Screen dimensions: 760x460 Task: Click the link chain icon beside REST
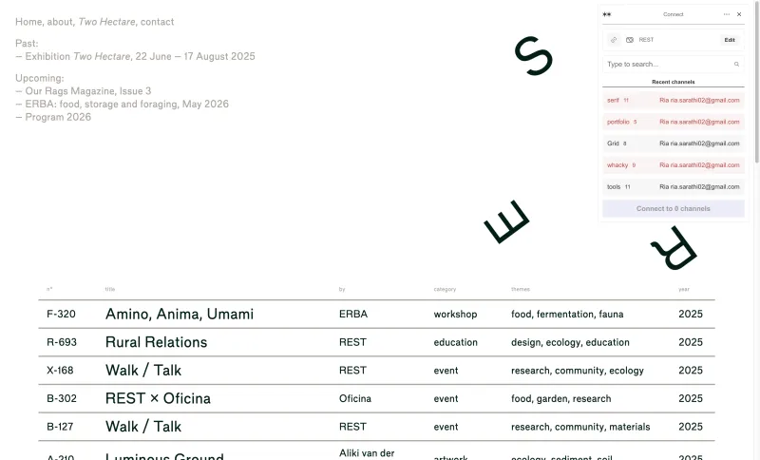point(614,40)
